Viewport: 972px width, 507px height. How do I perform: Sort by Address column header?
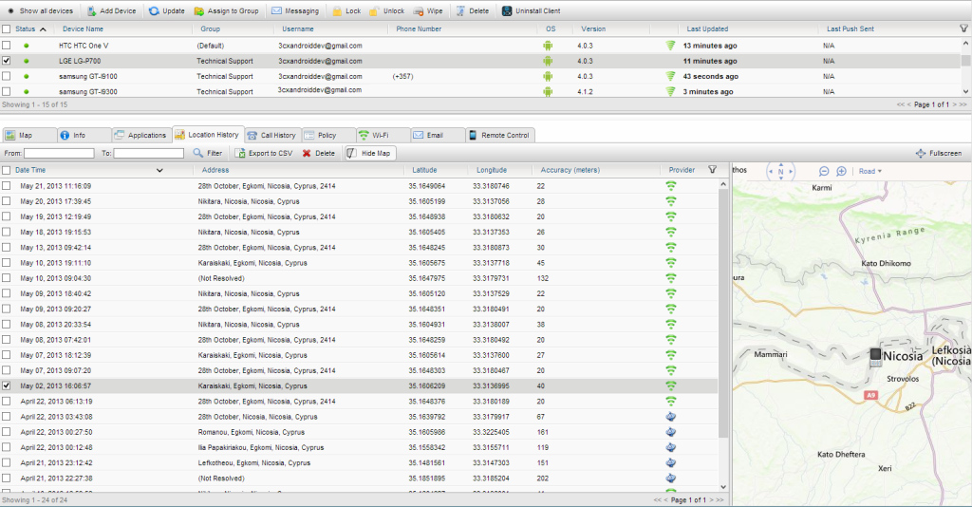(215, 170)
